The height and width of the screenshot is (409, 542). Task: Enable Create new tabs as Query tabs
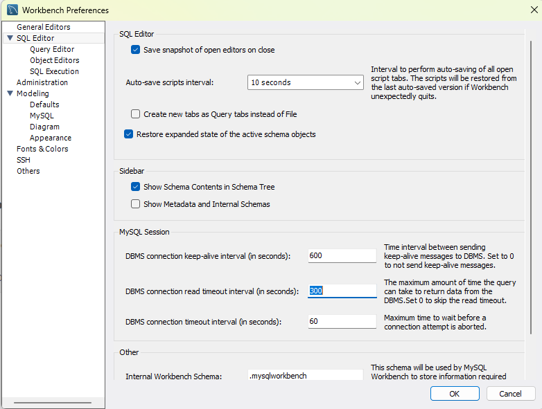(x=136, y=114)
